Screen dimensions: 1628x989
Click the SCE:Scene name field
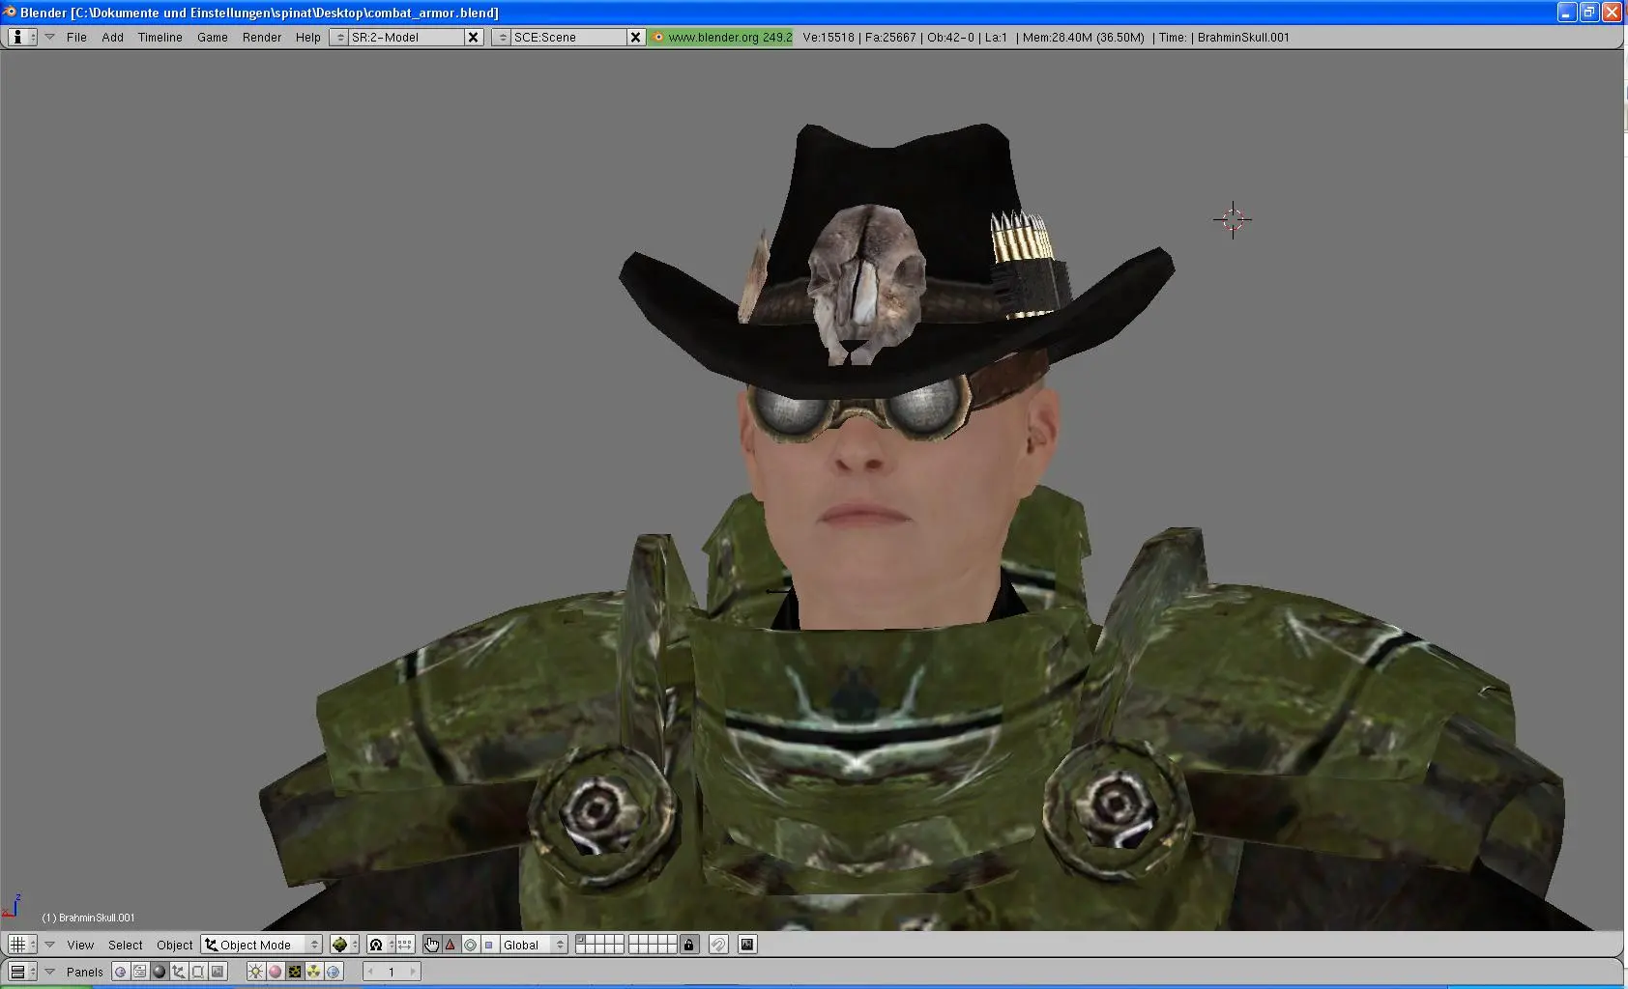(568, 37)
